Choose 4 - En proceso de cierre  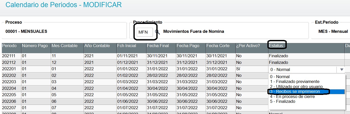coord(307,96)
